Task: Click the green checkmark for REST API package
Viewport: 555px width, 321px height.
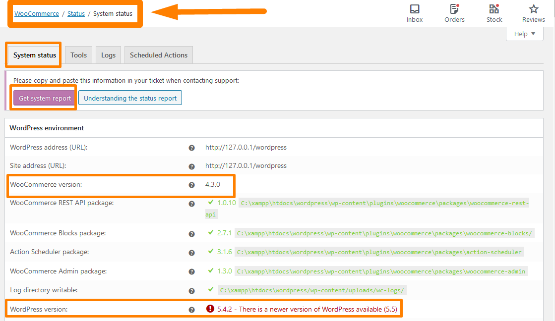Action: pos(211,202)
